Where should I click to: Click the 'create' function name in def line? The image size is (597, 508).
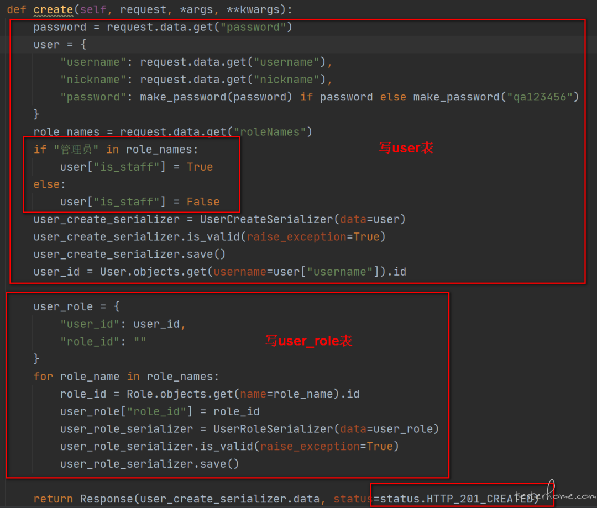pos(53,9)
